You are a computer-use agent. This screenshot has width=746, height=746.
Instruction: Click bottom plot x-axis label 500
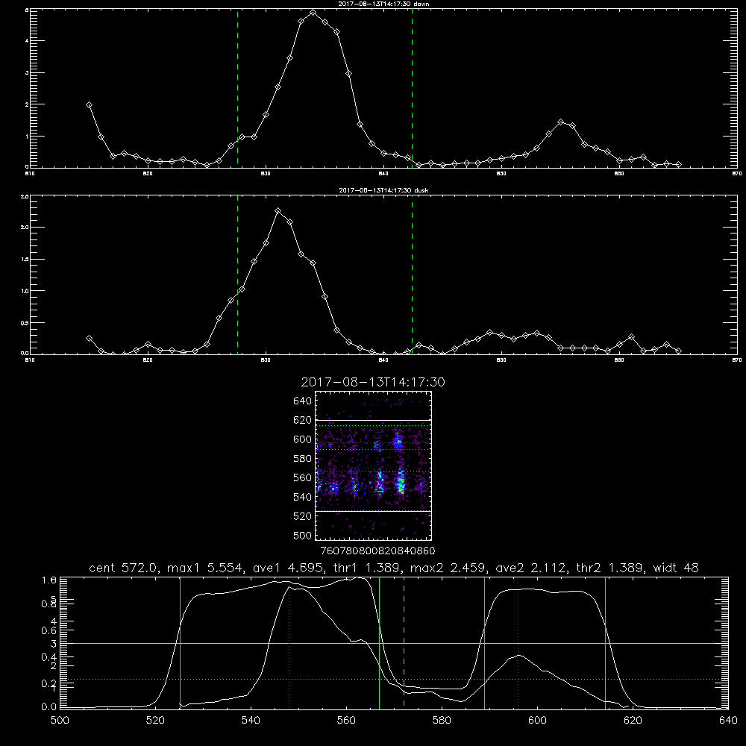60,721
